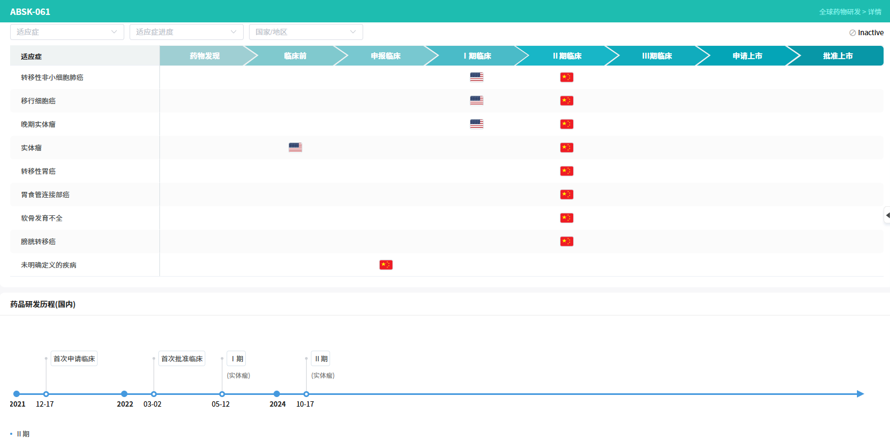This screenshot has width=890, height=445.
Task: Click China flag in 膀胱转移癌 row
Action: point(566,241)
